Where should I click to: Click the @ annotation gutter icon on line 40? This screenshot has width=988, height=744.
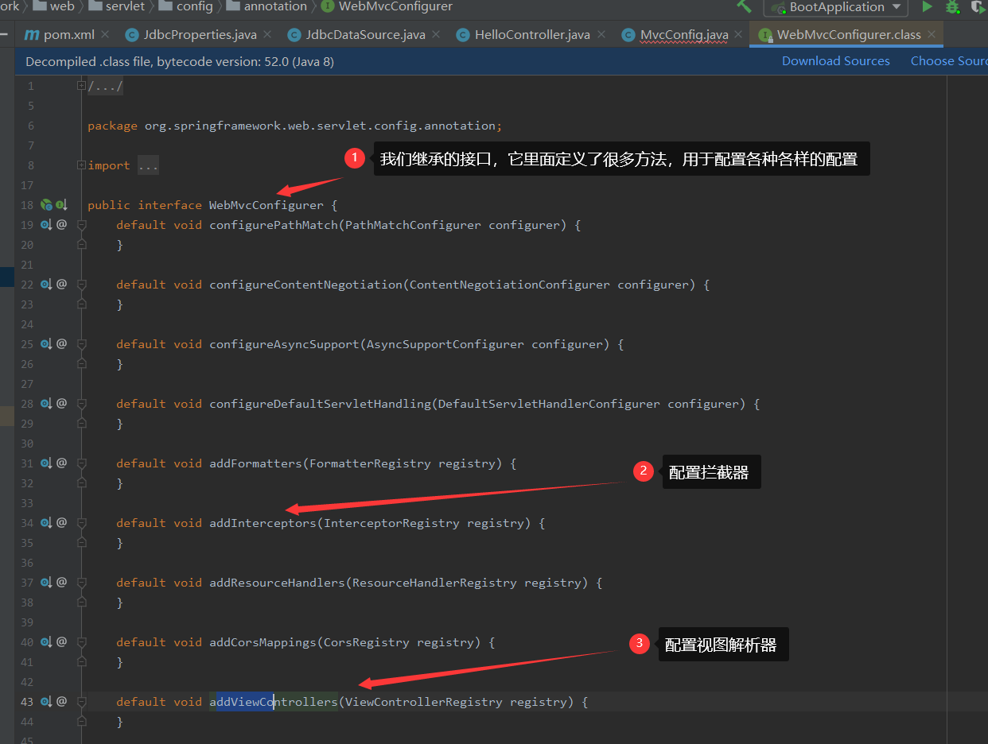[x=61, y=642]
